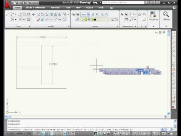
Task: Open the View ribbon tab
Action: (78, 8)
